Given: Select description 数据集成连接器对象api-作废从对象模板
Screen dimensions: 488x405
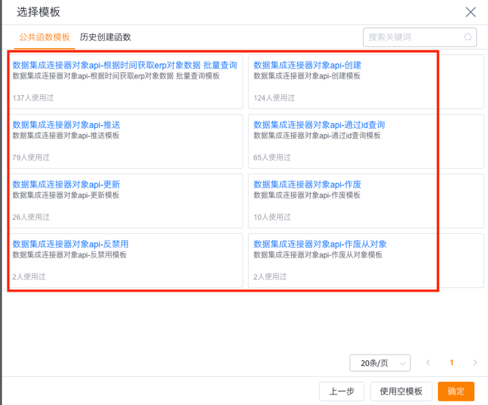Looking at the screenshot, I should coord(318,255).
